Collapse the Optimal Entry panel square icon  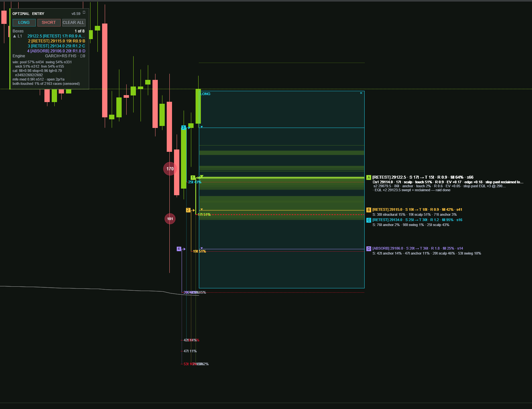point(84,12)
